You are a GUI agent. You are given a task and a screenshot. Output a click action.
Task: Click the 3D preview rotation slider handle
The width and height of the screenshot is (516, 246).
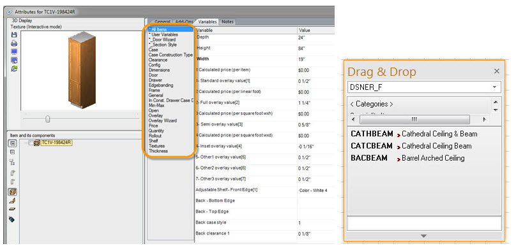[x=47, y=119]
